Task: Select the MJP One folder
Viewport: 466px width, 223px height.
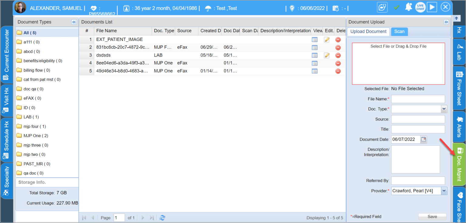Action: 35,136
